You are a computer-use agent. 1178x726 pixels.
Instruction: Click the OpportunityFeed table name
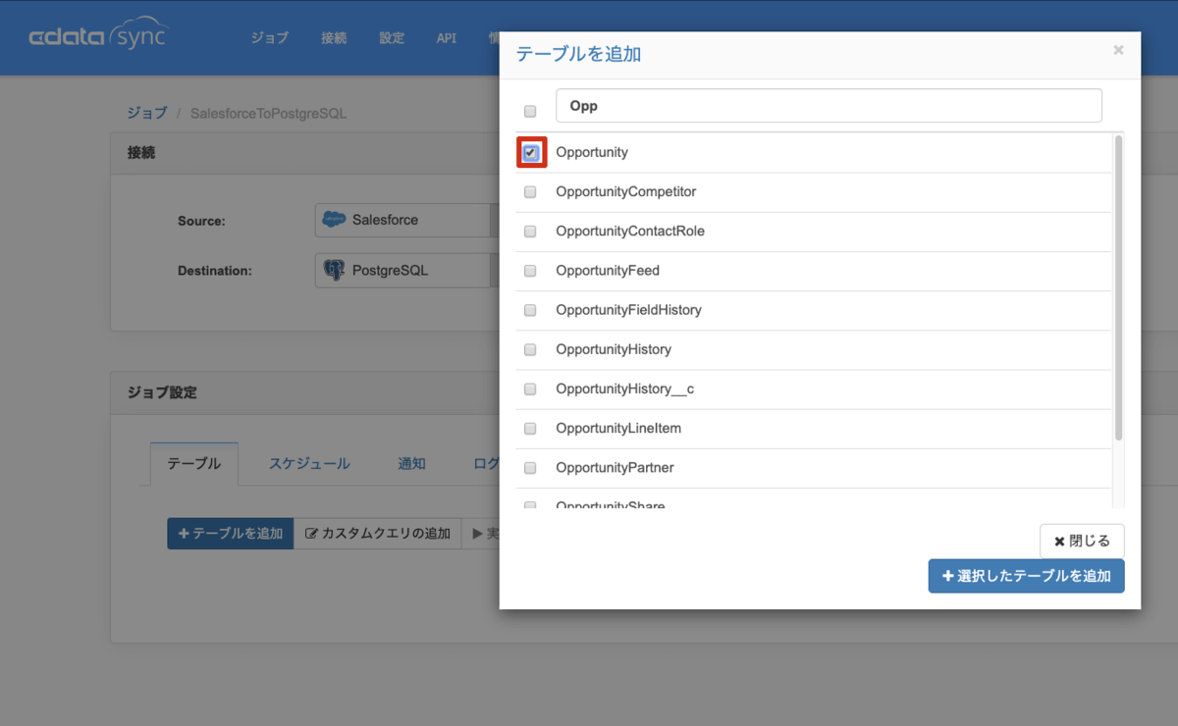[608, 271]
